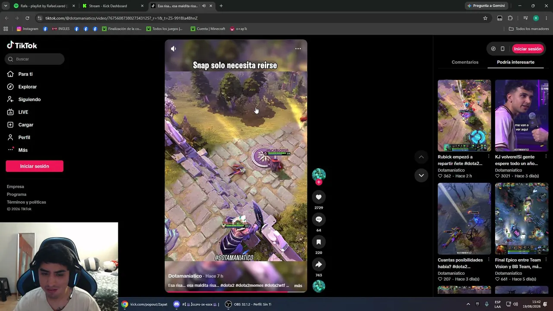The width and height of the screenshot is (553, 311).
Task: Follow the creator via the red plus badge
Action: (x=319, y=182)
